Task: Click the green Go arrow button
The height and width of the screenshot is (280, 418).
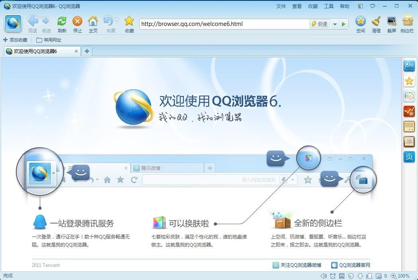Action: point(344,24)
